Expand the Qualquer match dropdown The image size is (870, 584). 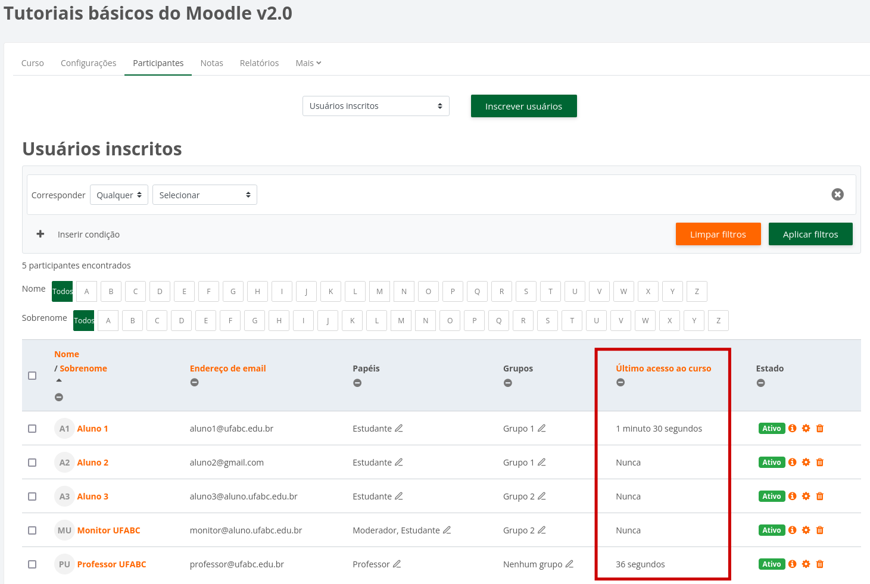[119, 195]
